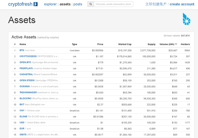
Task: Click the BitShares logo icon
Action: click(187, 19)
